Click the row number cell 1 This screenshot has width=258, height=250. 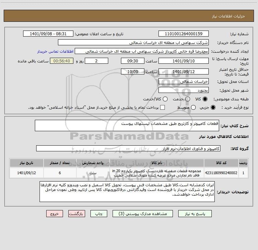(243, 173)
